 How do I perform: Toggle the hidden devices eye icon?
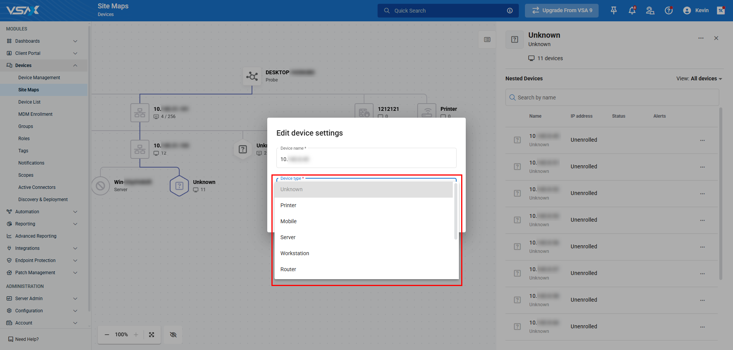point(173,335)
